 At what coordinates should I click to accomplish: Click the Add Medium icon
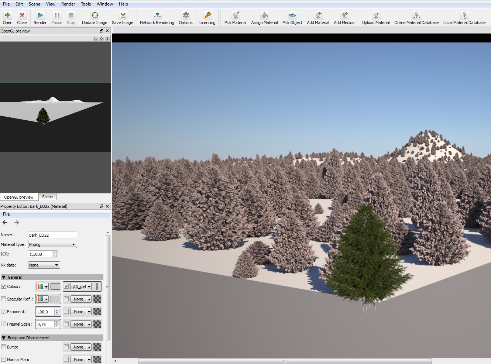pyautogui.click(x=344, y=16)
